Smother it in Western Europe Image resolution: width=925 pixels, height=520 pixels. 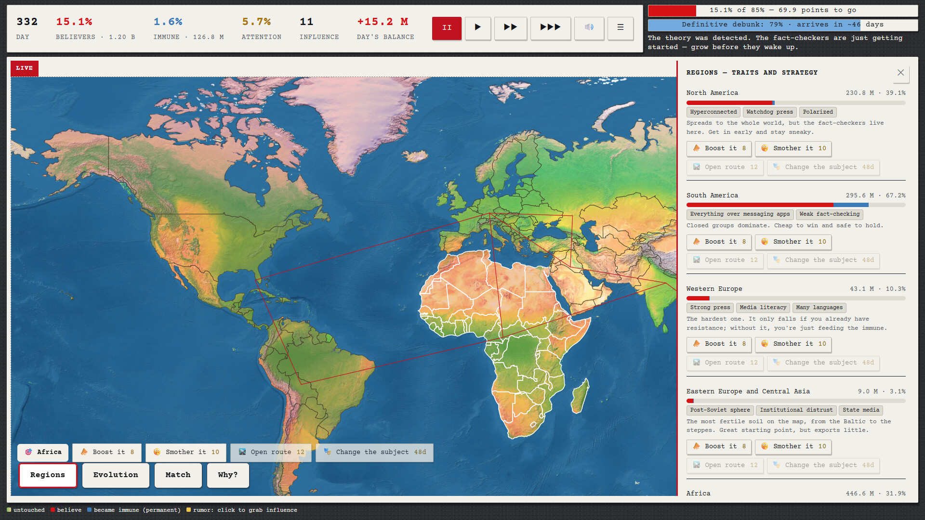coord(793,344)
